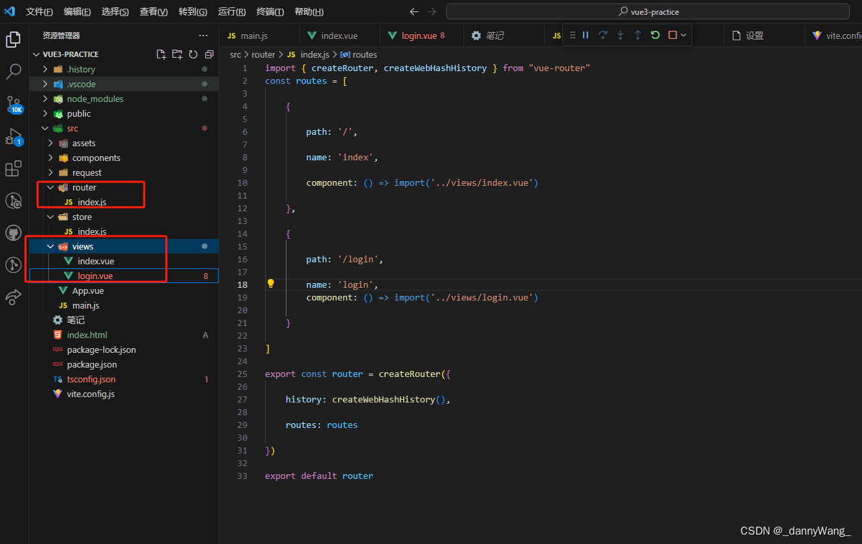Open Run and Debug view
Screen dimensions: 862x544
[13, 136]
